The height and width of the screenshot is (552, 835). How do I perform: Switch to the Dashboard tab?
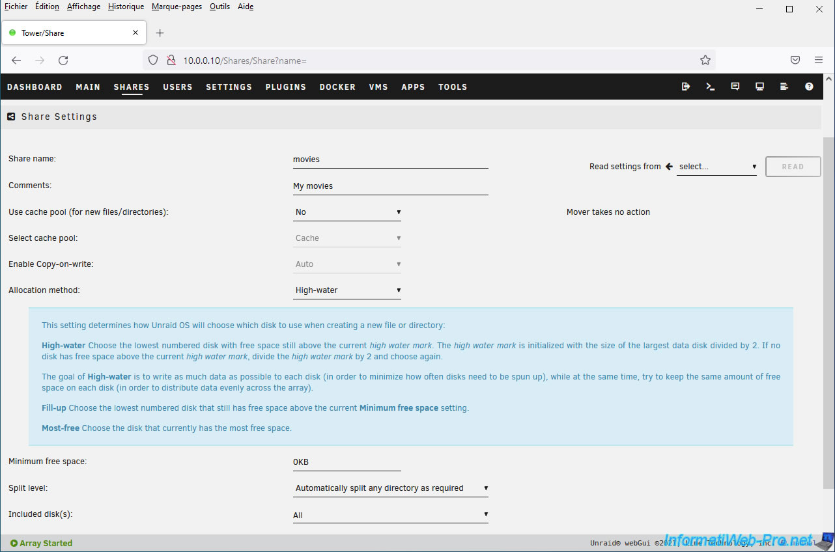coord(35,87)
